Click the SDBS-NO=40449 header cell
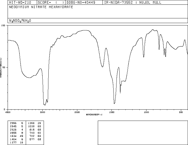 coord(81,2)
